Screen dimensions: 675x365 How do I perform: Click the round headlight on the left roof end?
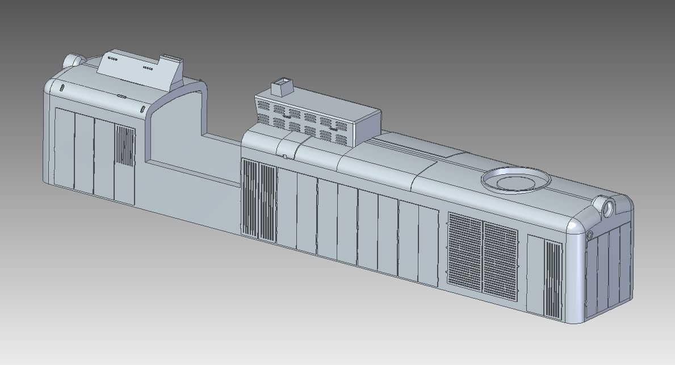click(x=72, y=60)
